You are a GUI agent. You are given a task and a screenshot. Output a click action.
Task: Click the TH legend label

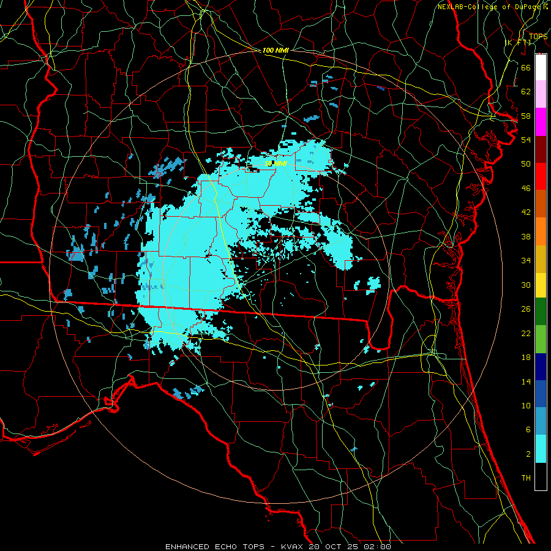526,478
